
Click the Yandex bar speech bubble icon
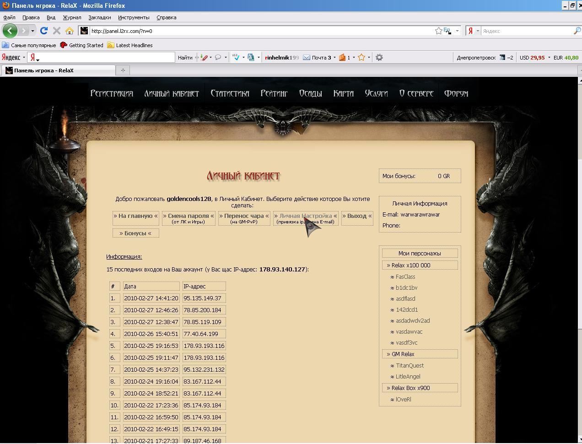218,57
